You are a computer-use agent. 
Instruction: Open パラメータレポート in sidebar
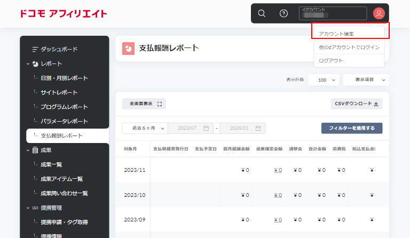click(x=64, y=121)
